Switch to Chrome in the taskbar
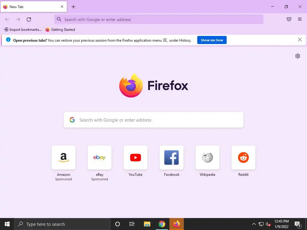 [x=162, y=224]
